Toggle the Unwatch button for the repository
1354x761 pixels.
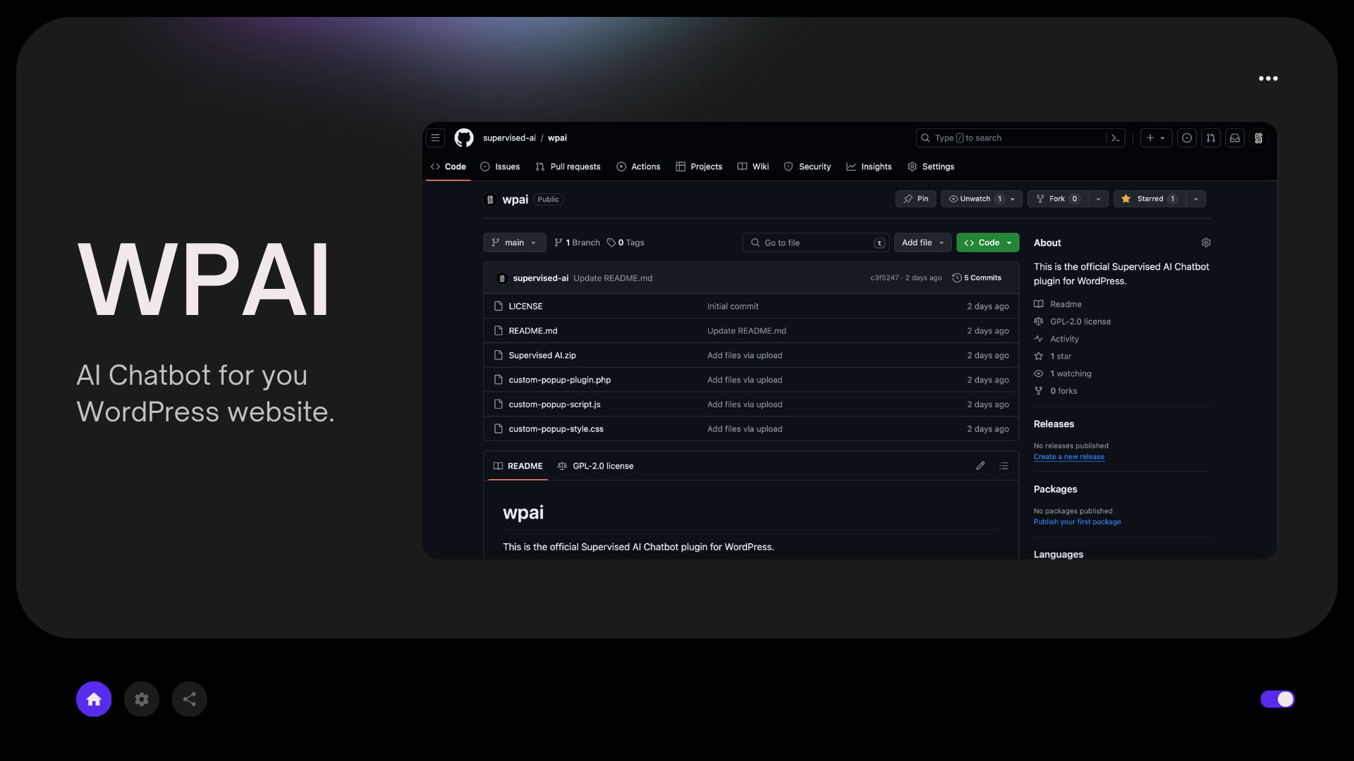(975, 199)
